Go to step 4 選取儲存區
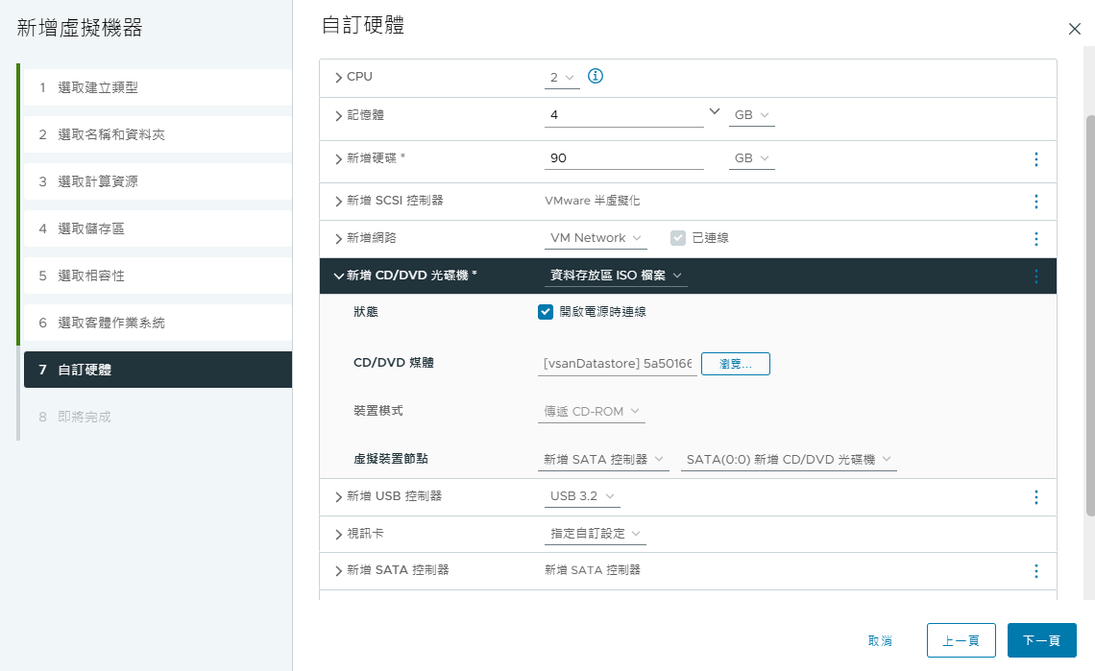Image resolution: width=1095 pixels, height=671 pixels. point(158,228)
